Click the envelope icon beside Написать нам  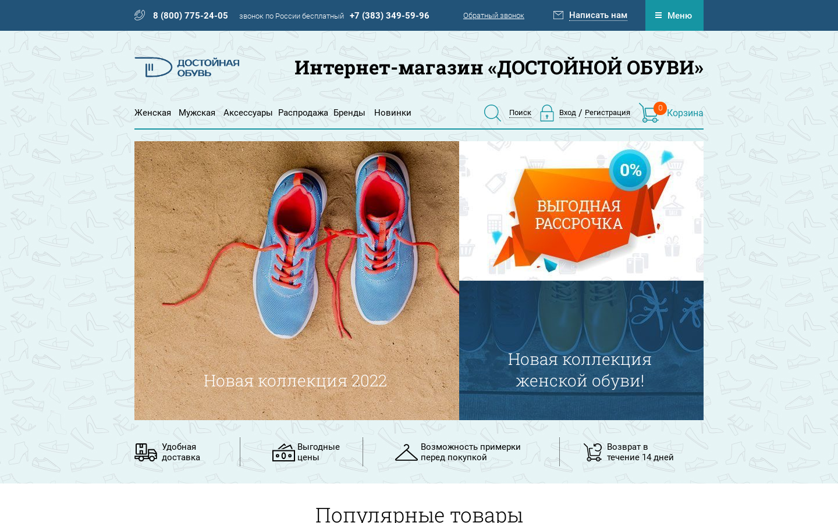point(558,15)
